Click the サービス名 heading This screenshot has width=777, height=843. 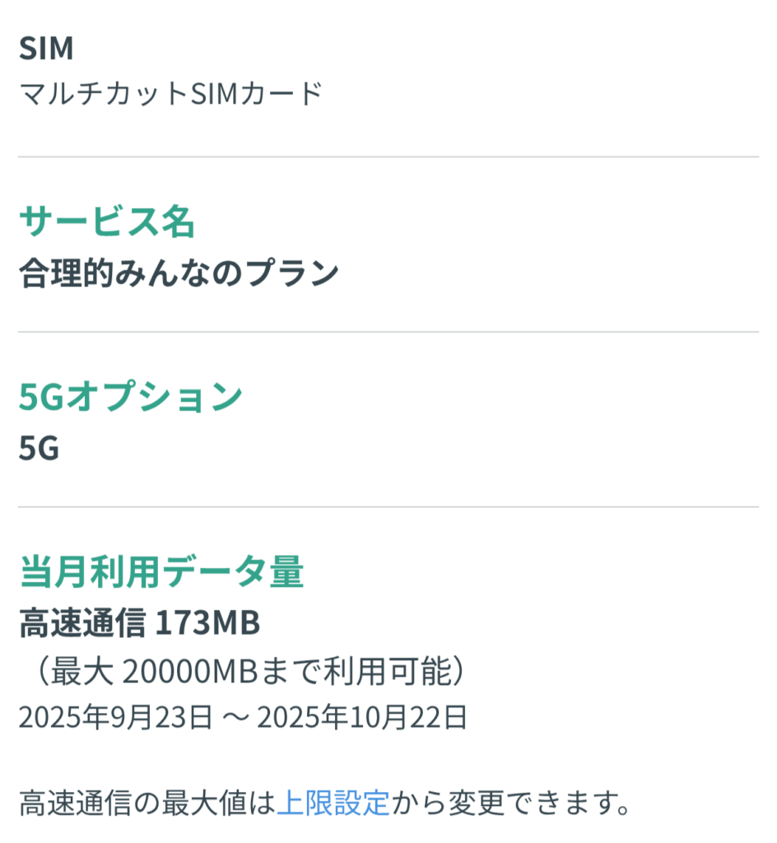(x=107, y=221)
